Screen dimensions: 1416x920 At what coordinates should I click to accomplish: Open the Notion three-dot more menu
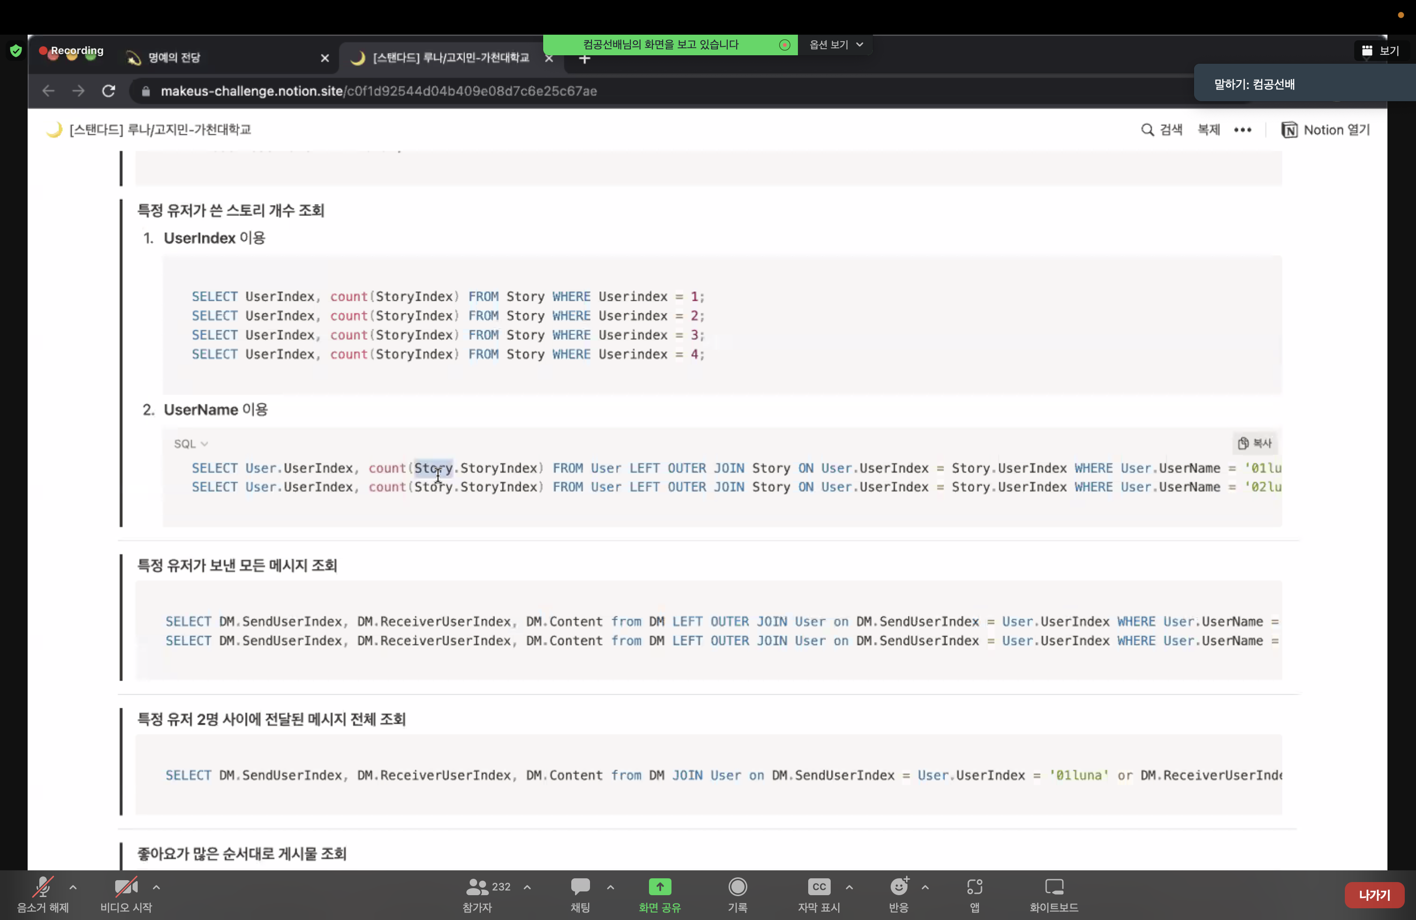tap(1242, 130)
